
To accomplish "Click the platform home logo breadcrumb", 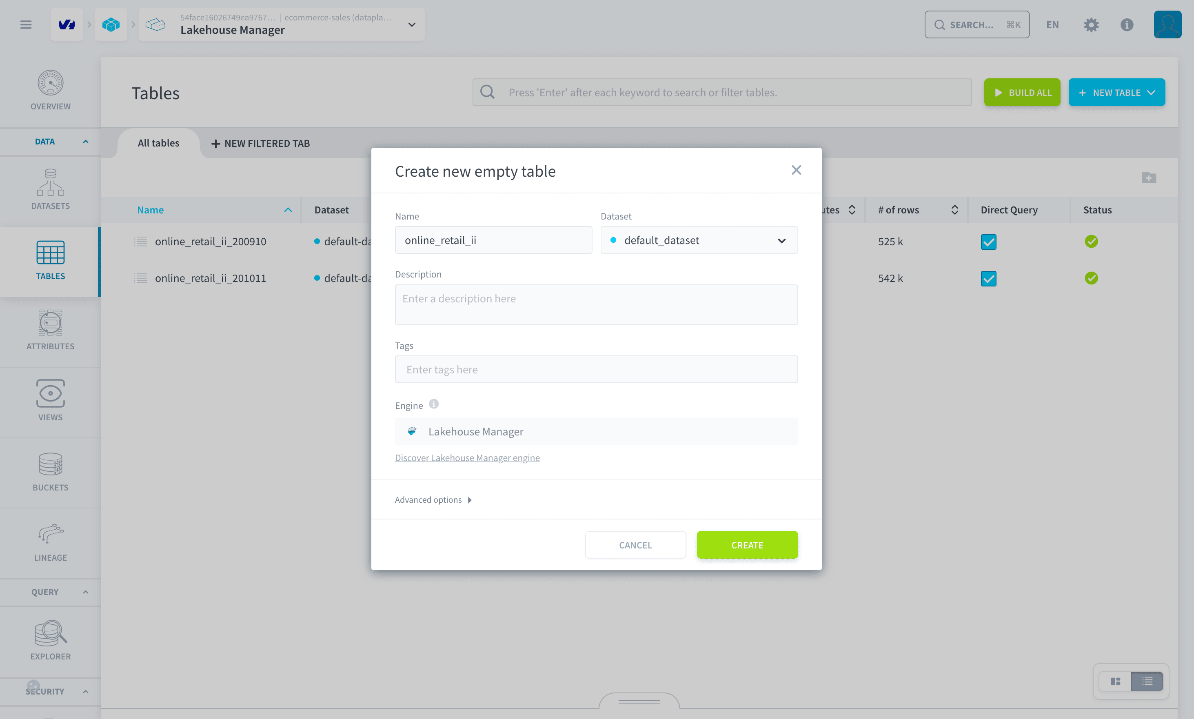I will (x=67, y=24).
